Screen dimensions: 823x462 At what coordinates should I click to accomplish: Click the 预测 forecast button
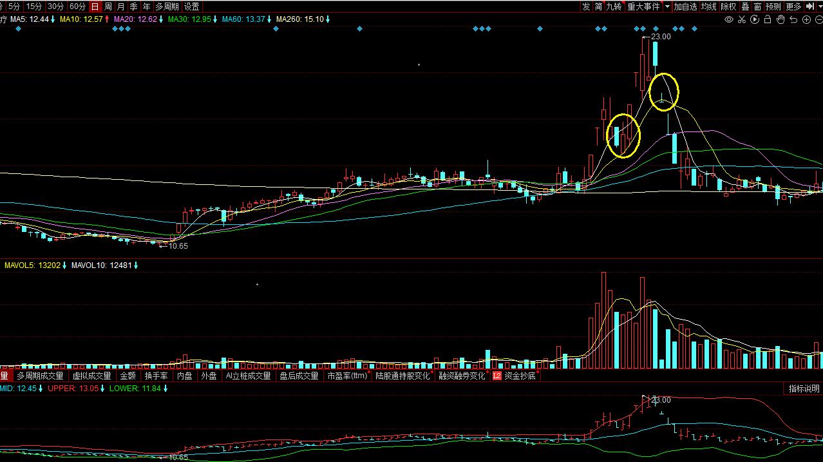(x=773, y=6)
